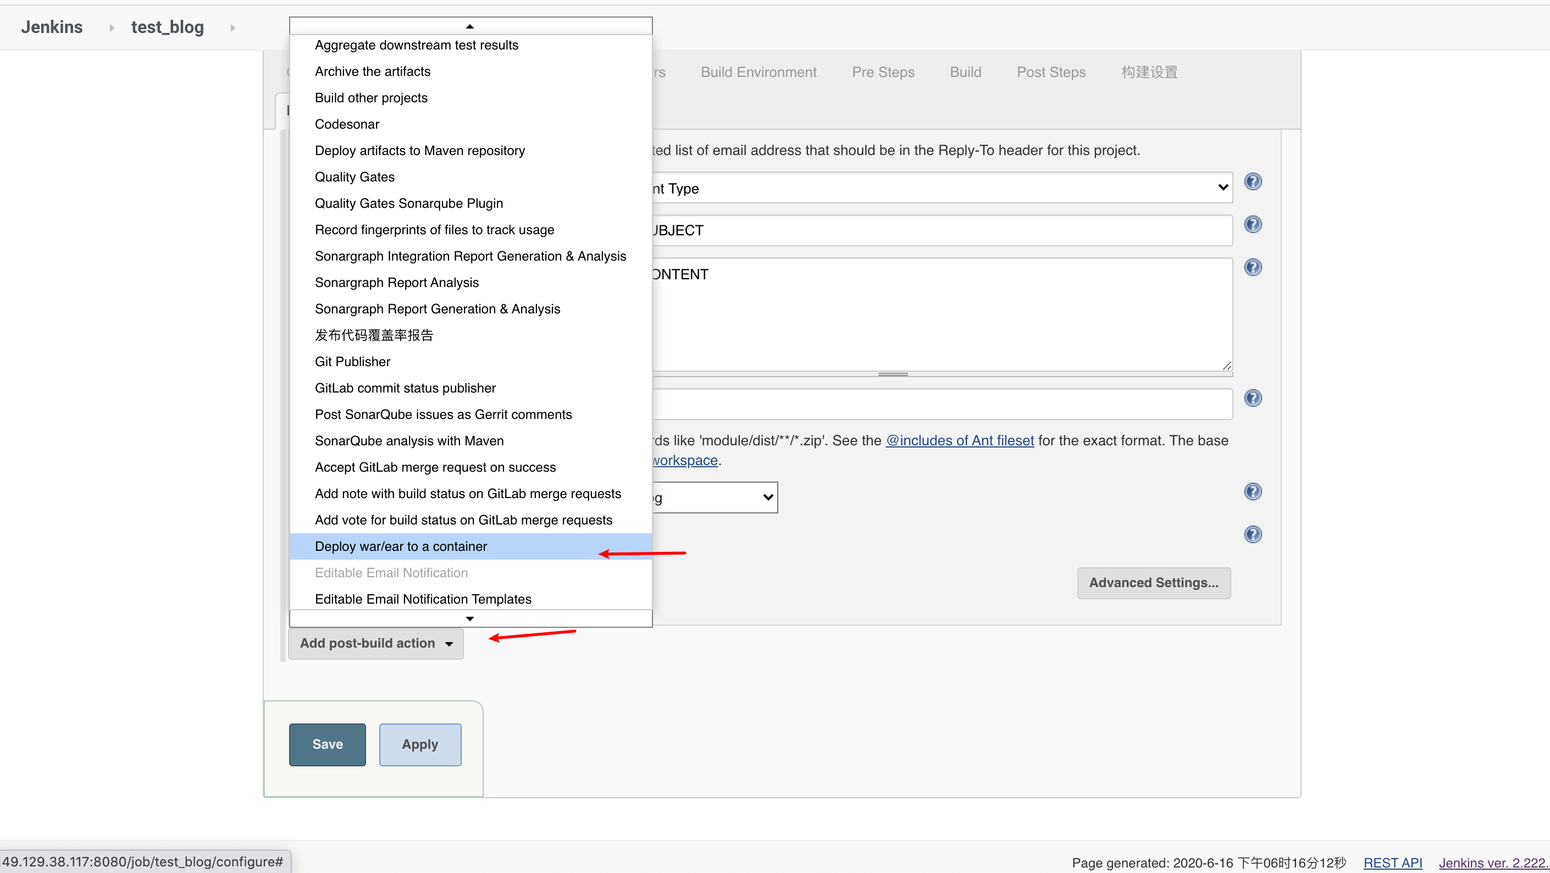Switch to Post Steps tab

[1052, 73]
